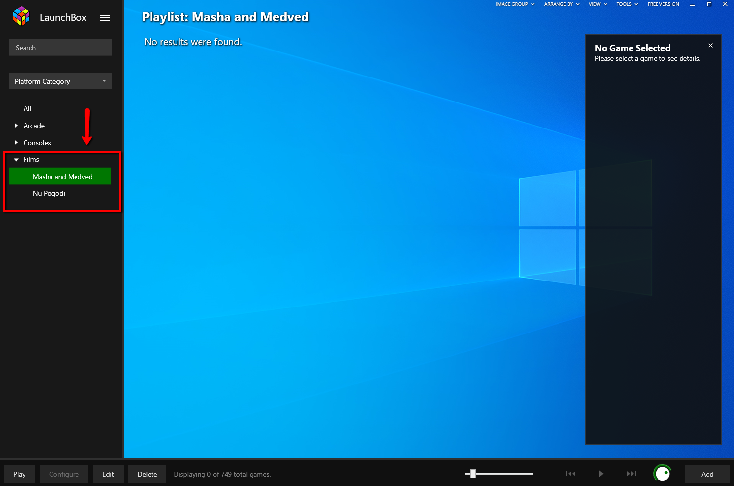Select the Films category
Viewport: 734px width, 486px height.
[x=31, y=159]
